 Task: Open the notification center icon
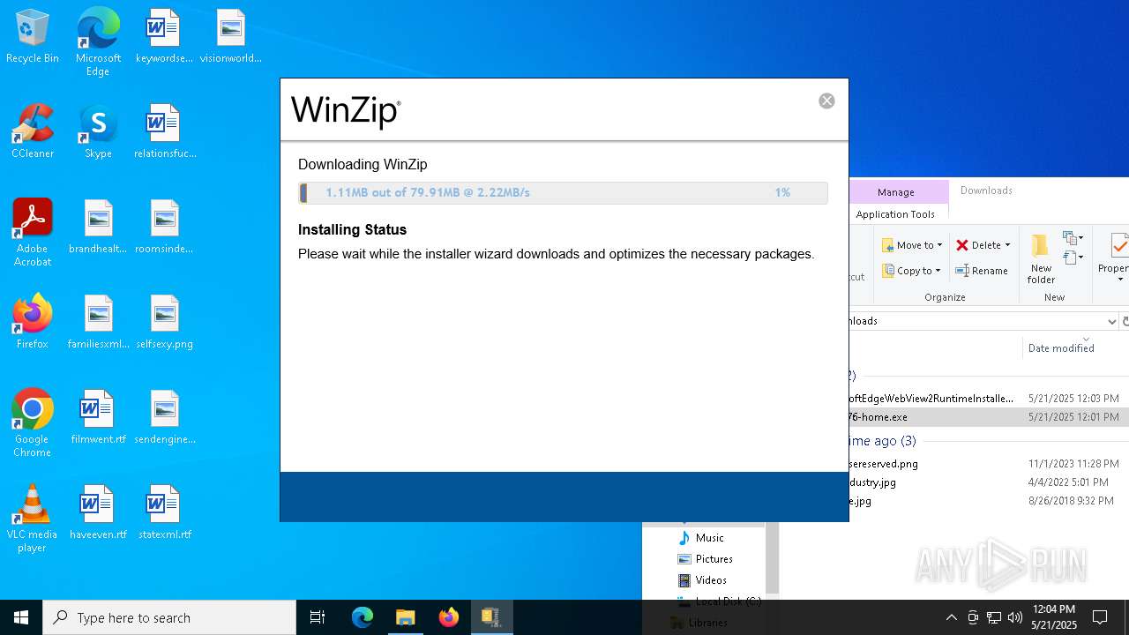1100,617
